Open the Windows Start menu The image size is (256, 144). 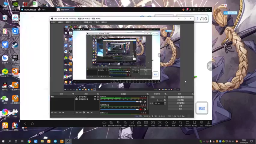(3, 141)
